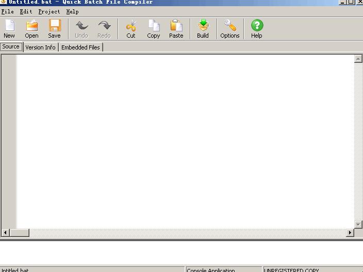Cut selected text with scissors icon
The height and width of the screenshot is (272, 363).
(131, 29)
